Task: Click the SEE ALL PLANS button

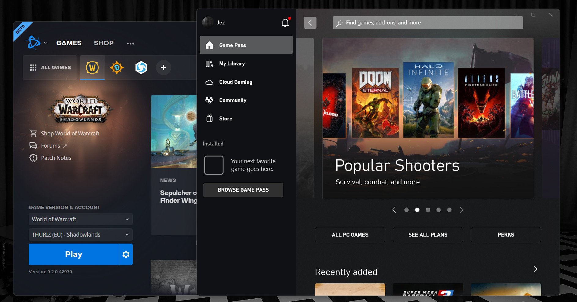Action: (428, 235)
